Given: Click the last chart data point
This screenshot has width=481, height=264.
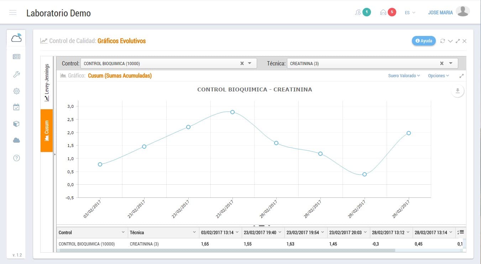Looking at the screenshot, I should click(x=409, y=133).
